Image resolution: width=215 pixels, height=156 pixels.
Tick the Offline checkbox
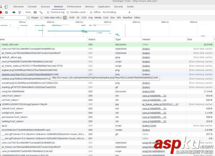[x=91, y=12]
